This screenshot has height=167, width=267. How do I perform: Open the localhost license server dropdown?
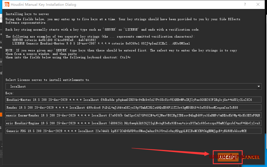133,86
